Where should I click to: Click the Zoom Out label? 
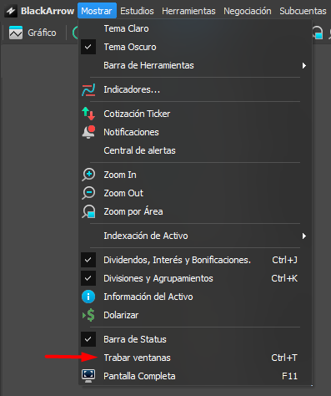coord(123,193)
